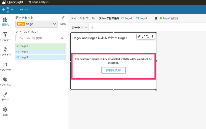Select the シート 1 sheet tab
The width and height of the screenshot is (206, 129).
[78, 27]
